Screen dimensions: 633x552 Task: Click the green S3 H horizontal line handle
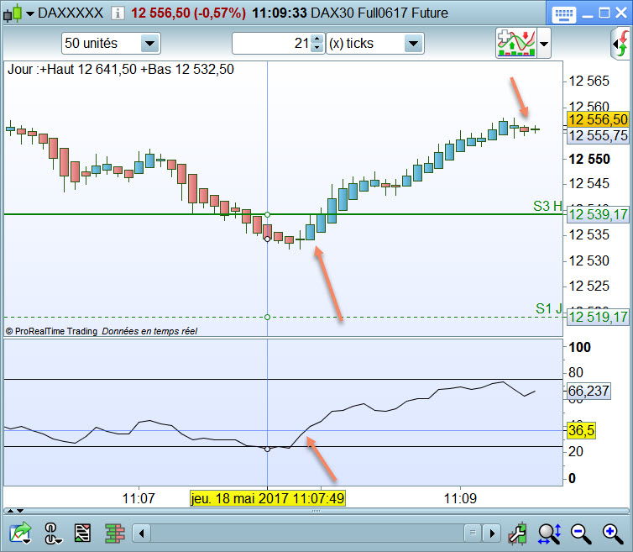click(x=267, y=214)
